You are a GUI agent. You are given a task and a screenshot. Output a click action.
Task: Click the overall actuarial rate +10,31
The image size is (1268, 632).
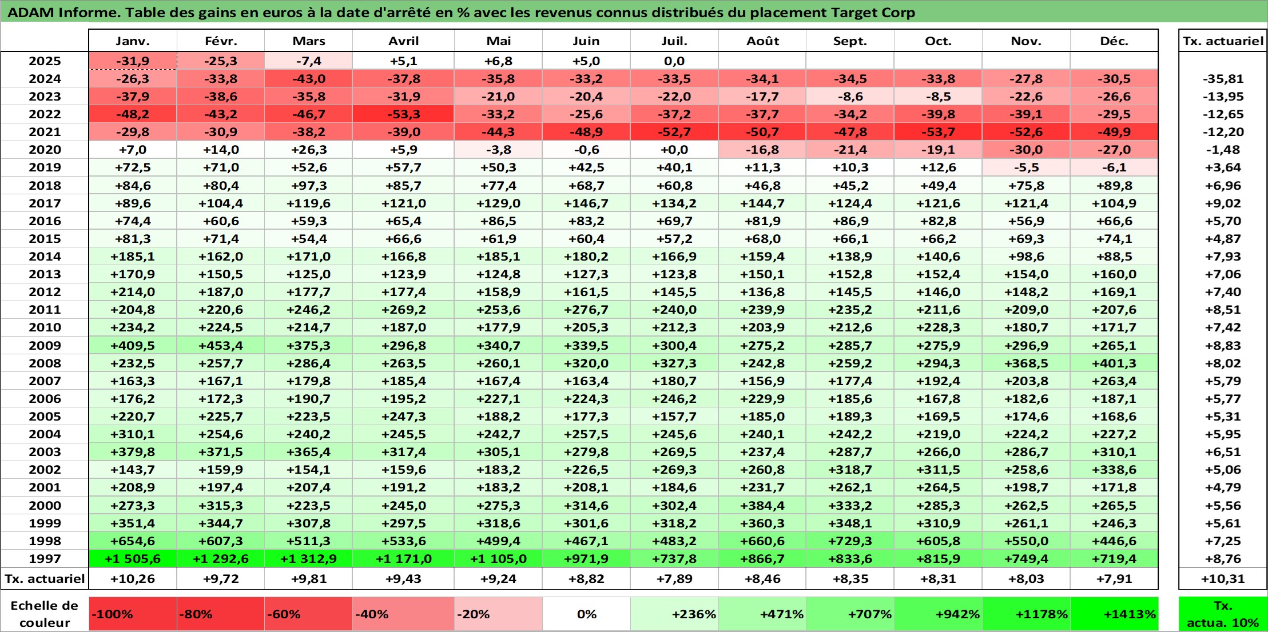(x=1223, y=578)
